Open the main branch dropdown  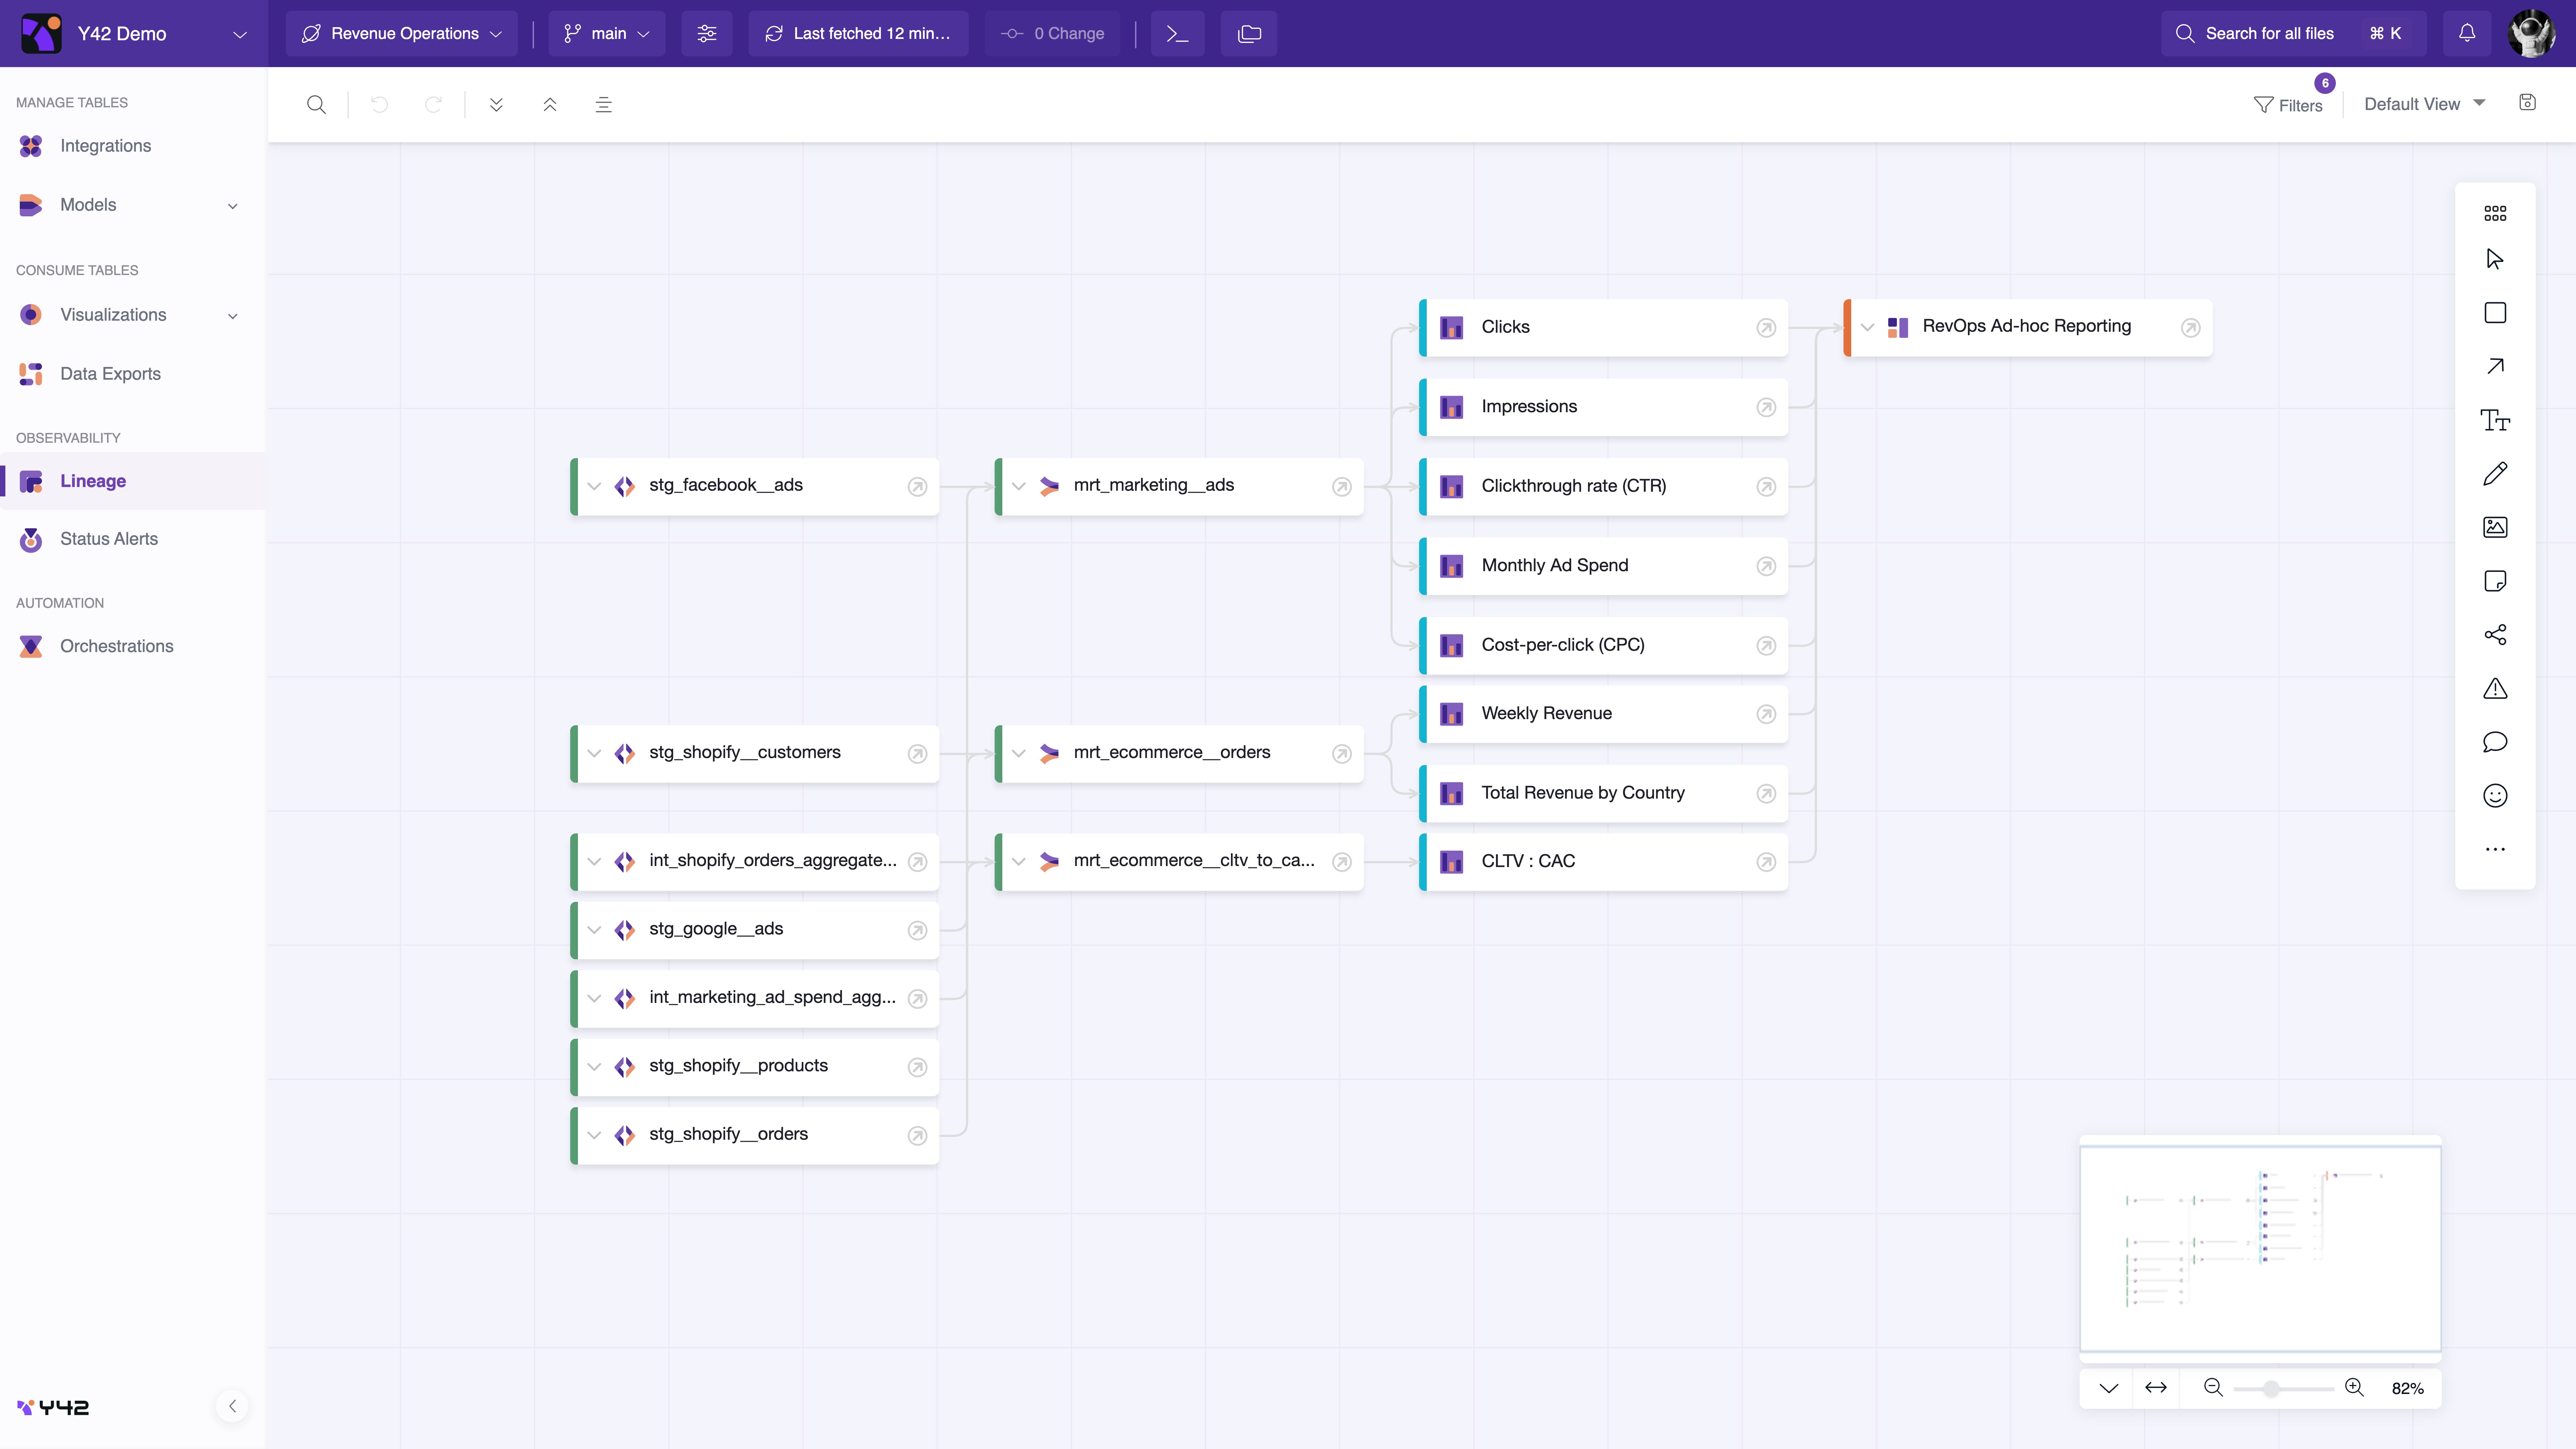[x=607, y=33]
